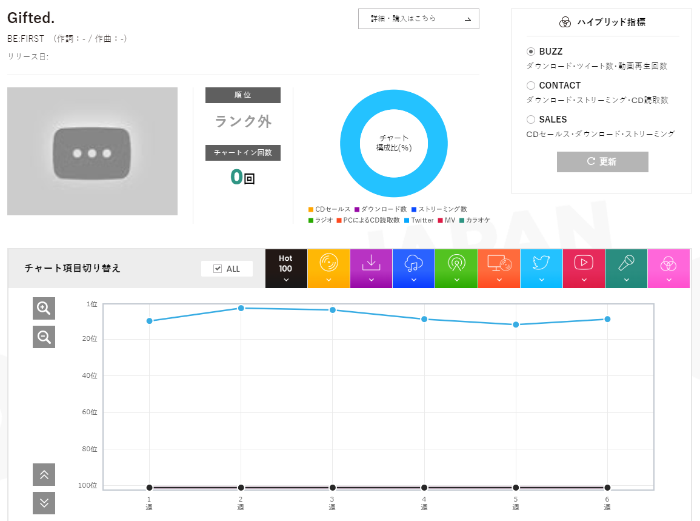Expand chevron under the streaming tab

coord(414,280)
